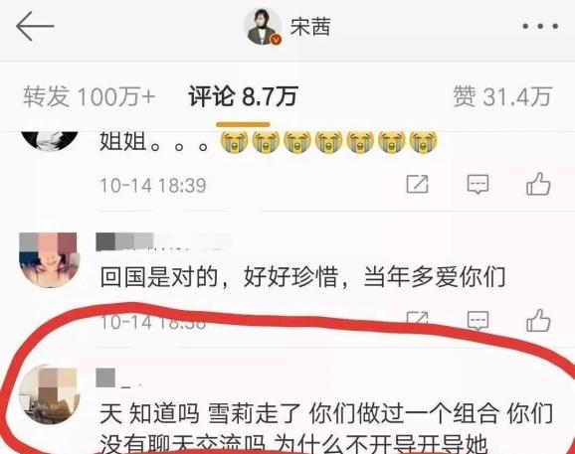Like the 回国是对的 comment
This screenshot has height=454, width=575.
point(538,321)
